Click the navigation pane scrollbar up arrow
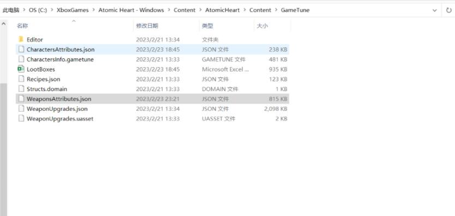Viewport: 455px width, 216px height. pos(3,24)
